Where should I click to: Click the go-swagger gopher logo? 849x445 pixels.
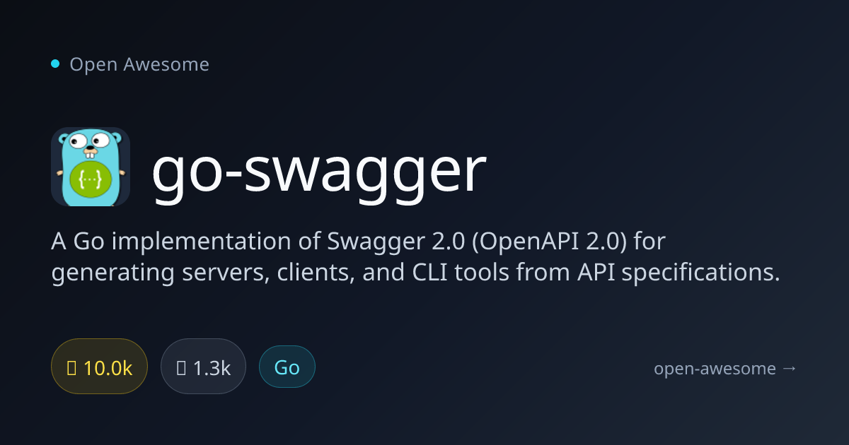tap(91, 167)
